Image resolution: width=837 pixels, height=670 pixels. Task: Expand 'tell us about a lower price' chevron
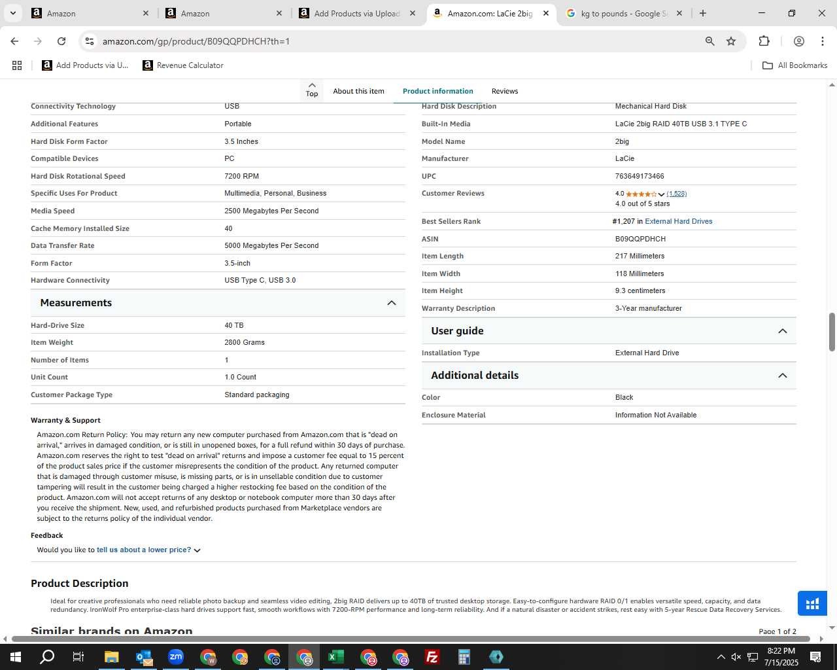(197, 550)
